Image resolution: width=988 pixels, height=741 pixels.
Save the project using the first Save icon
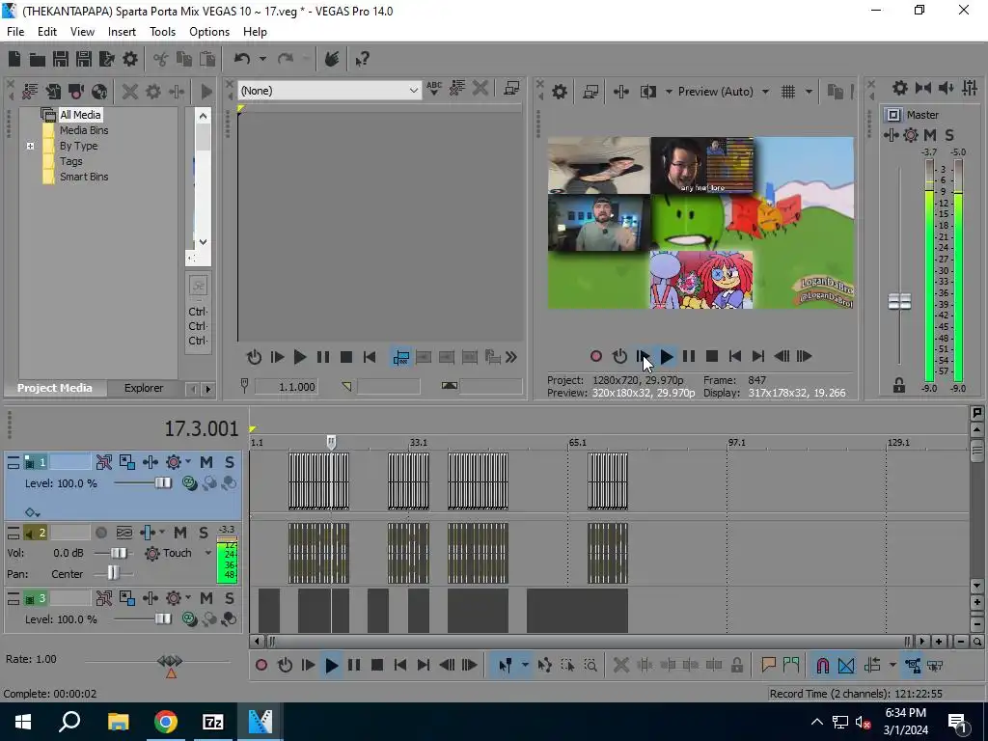click(x=61, y=59)
